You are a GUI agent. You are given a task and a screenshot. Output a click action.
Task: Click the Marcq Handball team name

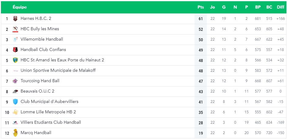(36, 133)
